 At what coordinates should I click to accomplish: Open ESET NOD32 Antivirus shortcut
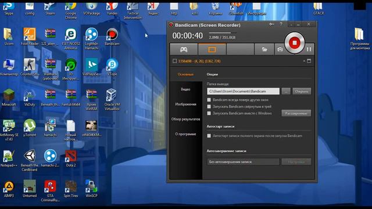(x=71, y=39)
